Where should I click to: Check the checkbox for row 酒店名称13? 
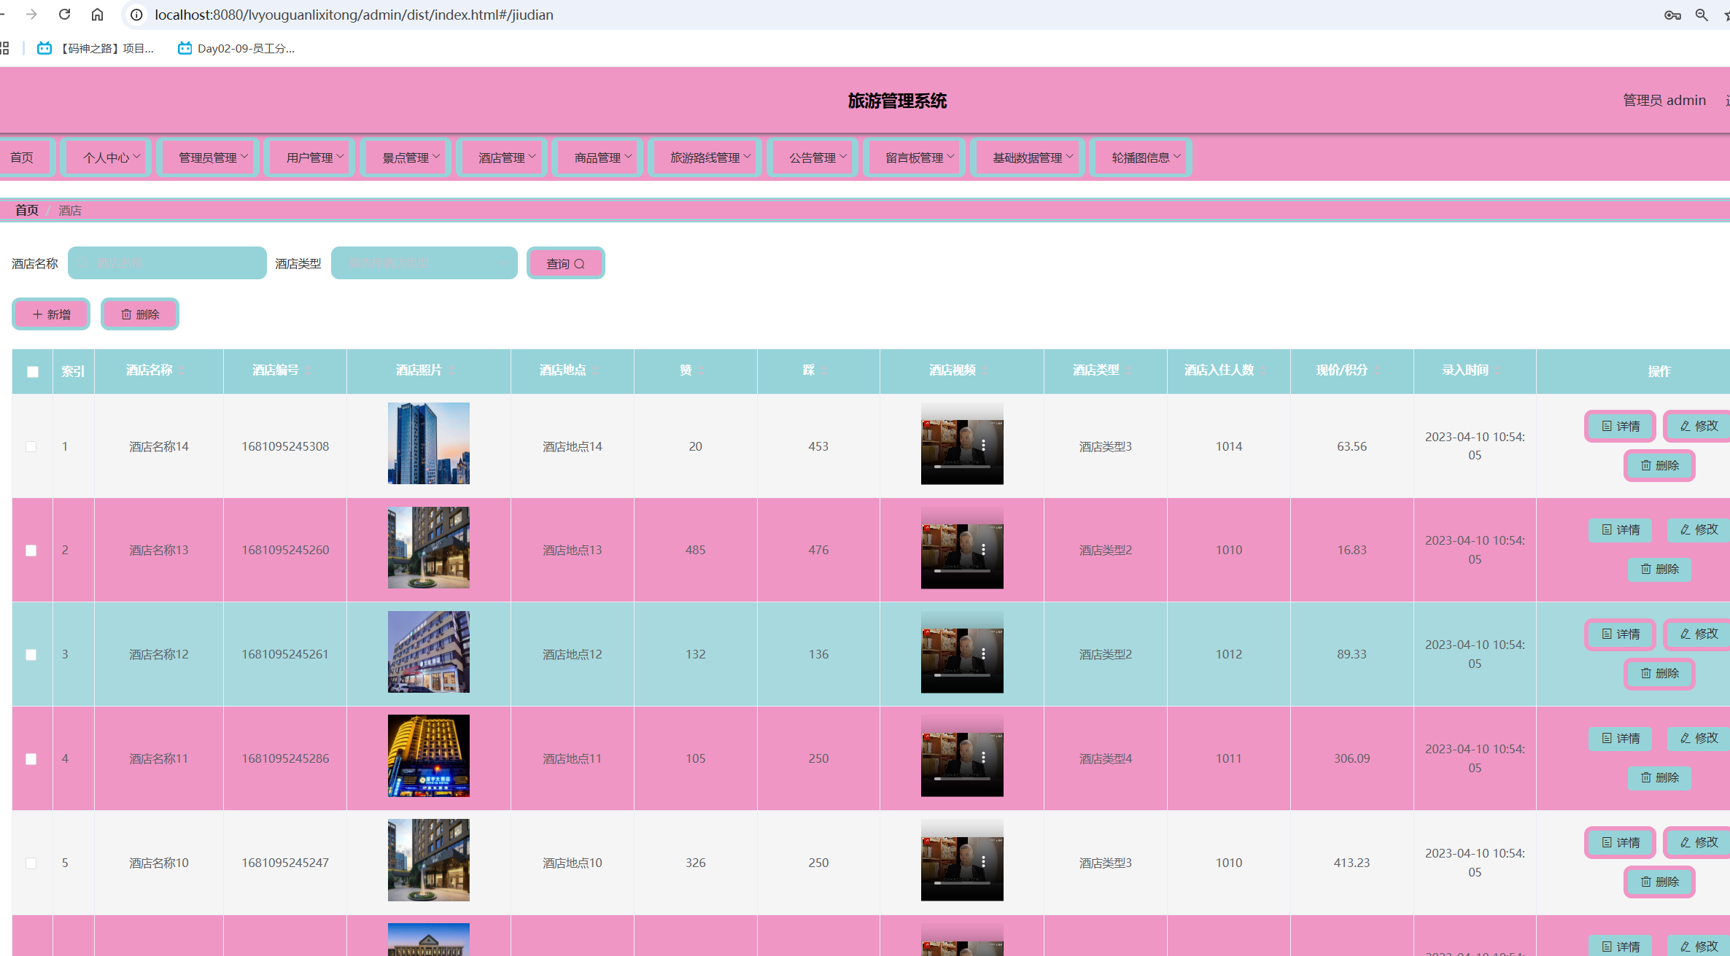point(31,551)
